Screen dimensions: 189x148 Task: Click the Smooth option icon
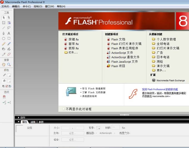(x=4, y=103)
